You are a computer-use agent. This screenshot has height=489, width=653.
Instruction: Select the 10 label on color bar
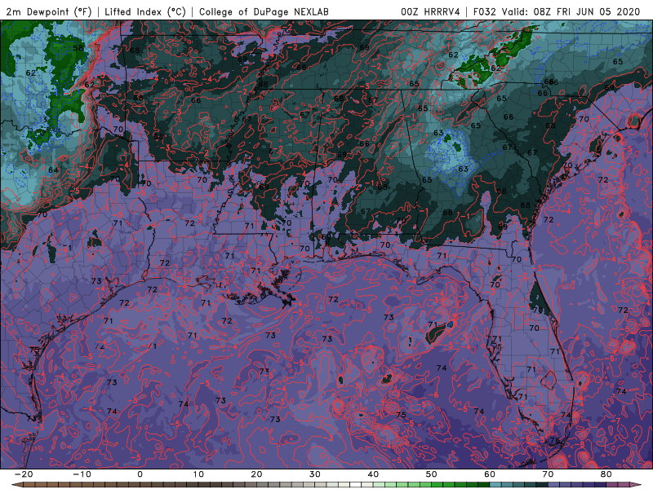click(198, 474)
